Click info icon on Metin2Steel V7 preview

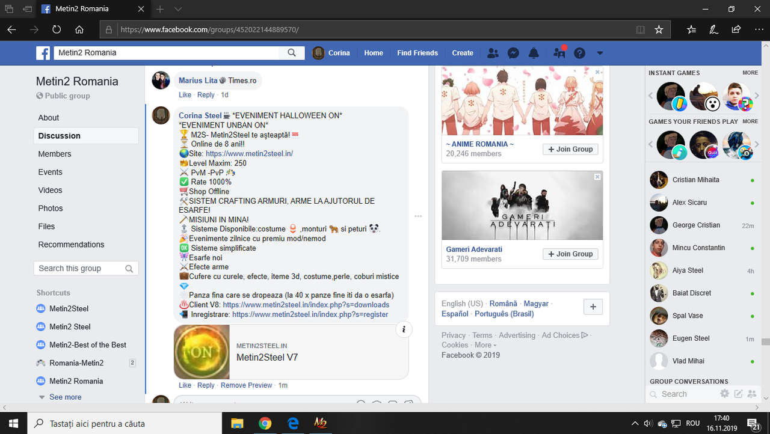[x=404, y=329]
